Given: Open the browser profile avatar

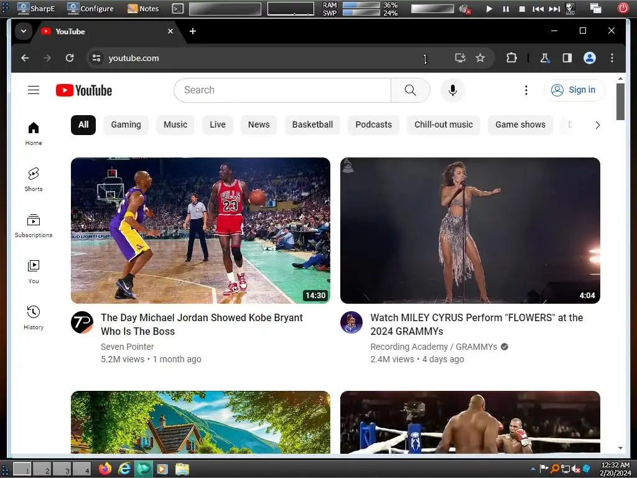Looking at the screenshot, I should [x=590, y=58].
